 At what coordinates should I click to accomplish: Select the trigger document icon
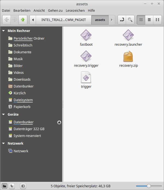(86, 77)
